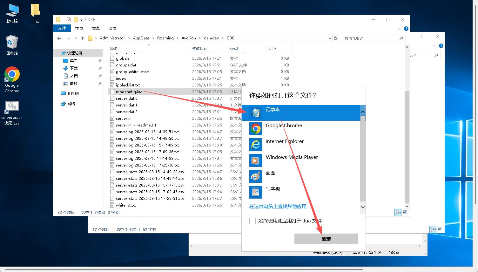Open the 文件 menu tab
The width and height of the screenshot is (478, 272).
pyautogui.click(x=62, y=28)
